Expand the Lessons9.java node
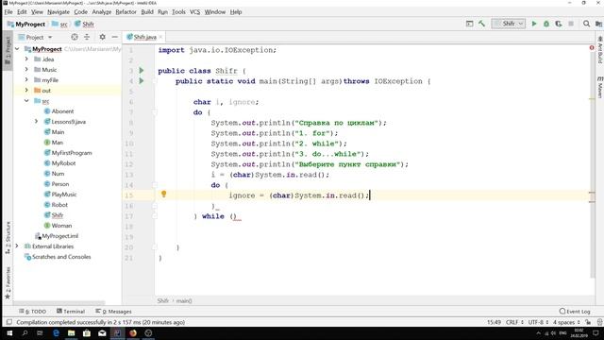Screen dimensions: 604x340 tap(36, 122)
